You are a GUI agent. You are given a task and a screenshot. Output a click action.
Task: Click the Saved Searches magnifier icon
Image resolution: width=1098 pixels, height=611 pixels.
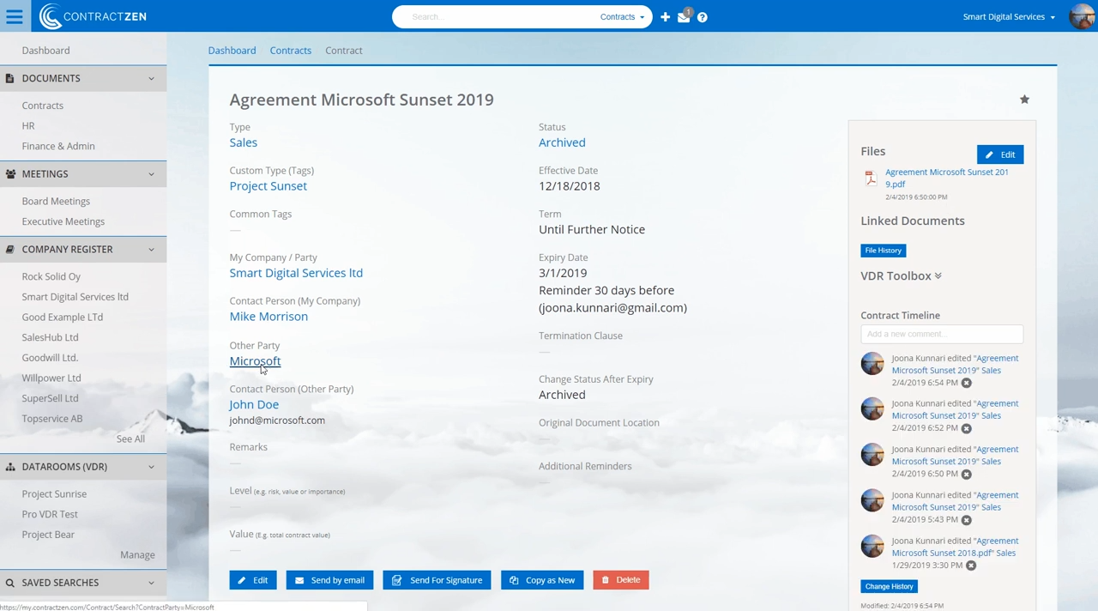tap(10, 583)
